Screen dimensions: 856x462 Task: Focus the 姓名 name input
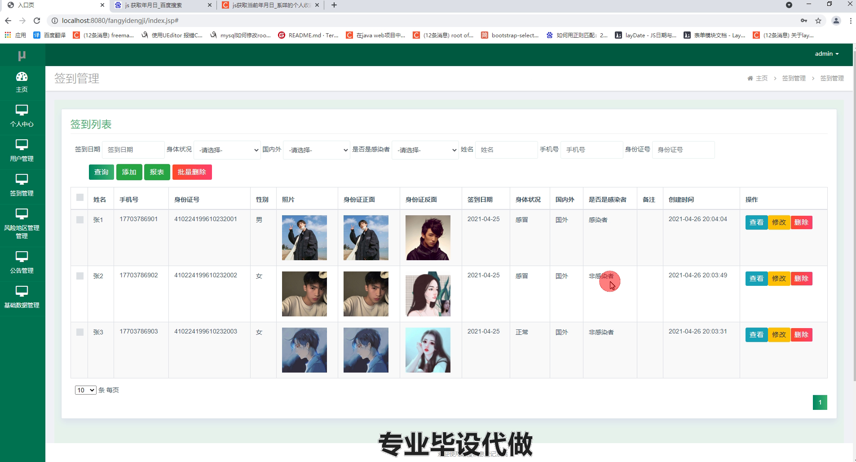[506, 150]
